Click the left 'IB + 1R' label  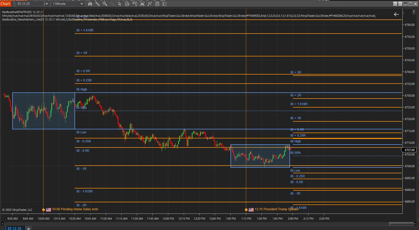coord(82,53)
